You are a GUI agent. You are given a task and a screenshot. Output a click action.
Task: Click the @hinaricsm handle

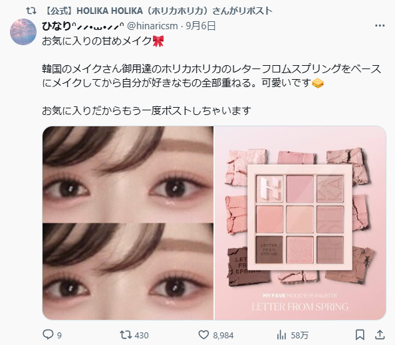[x=152, y=26]
